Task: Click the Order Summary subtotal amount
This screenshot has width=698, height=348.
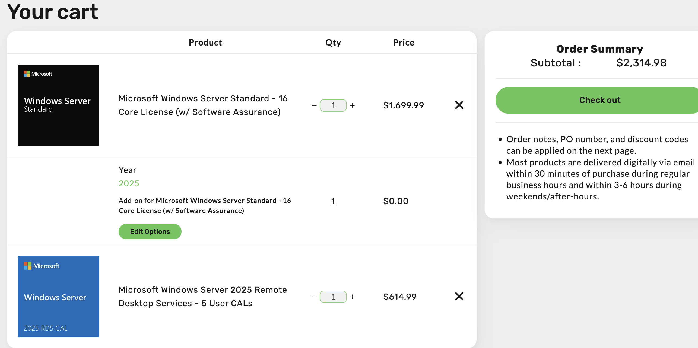Action: (x=641, y=63)
